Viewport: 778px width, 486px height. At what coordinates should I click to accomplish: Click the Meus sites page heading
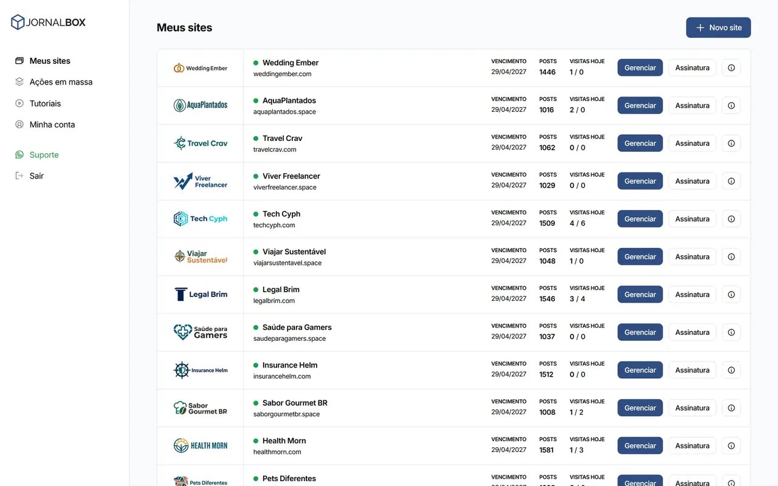pos(185,27)
